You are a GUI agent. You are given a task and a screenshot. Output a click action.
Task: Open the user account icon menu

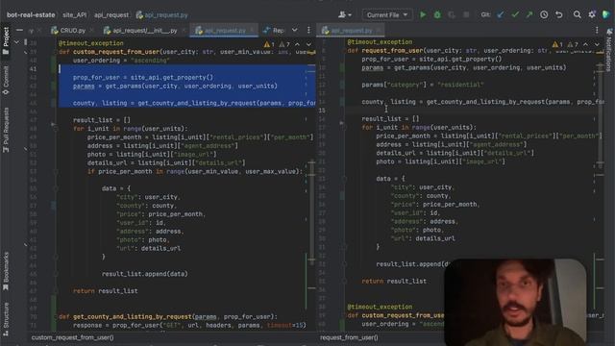tap(344, 15)
